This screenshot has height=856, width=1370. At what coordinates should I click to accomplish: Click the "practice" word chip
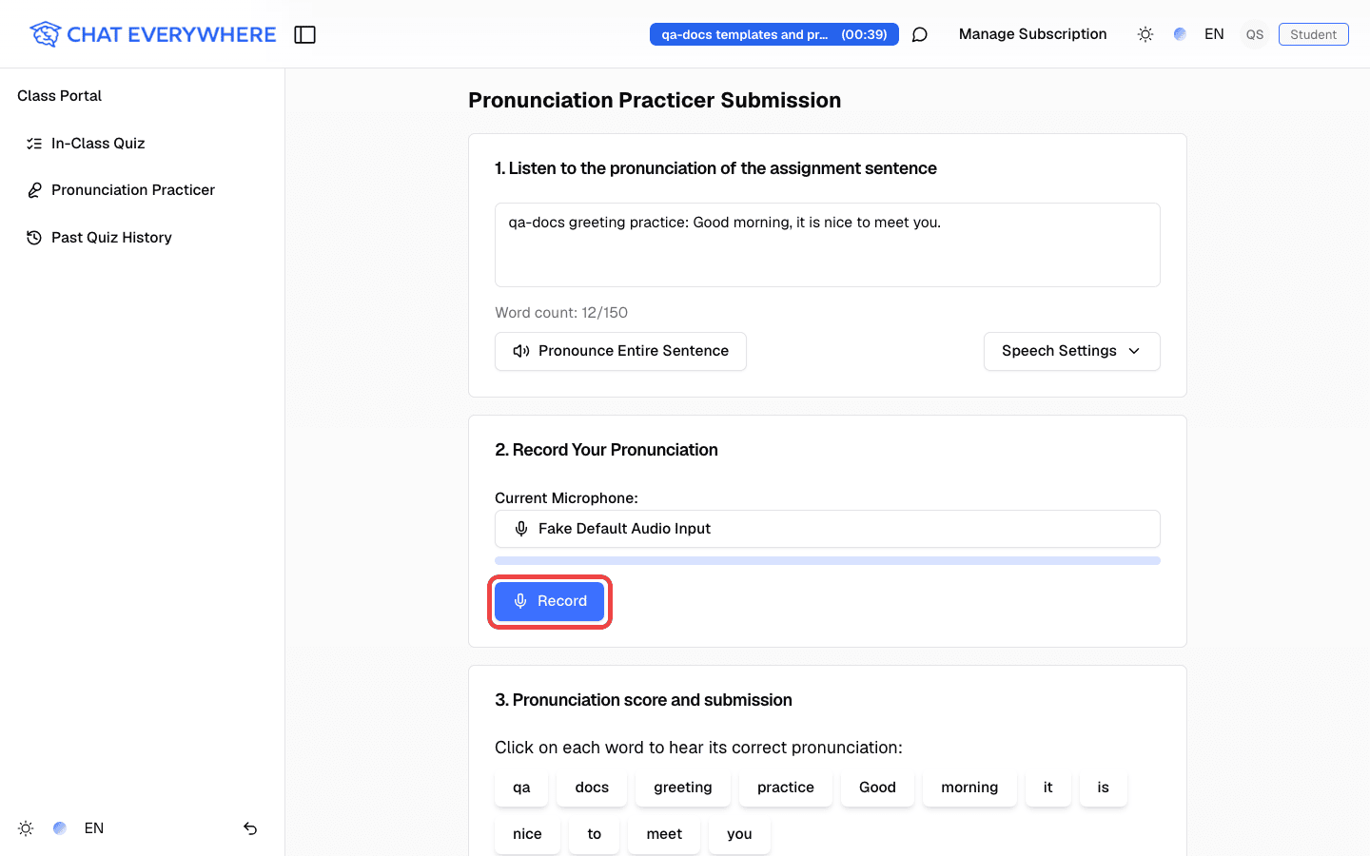(786, 788)
